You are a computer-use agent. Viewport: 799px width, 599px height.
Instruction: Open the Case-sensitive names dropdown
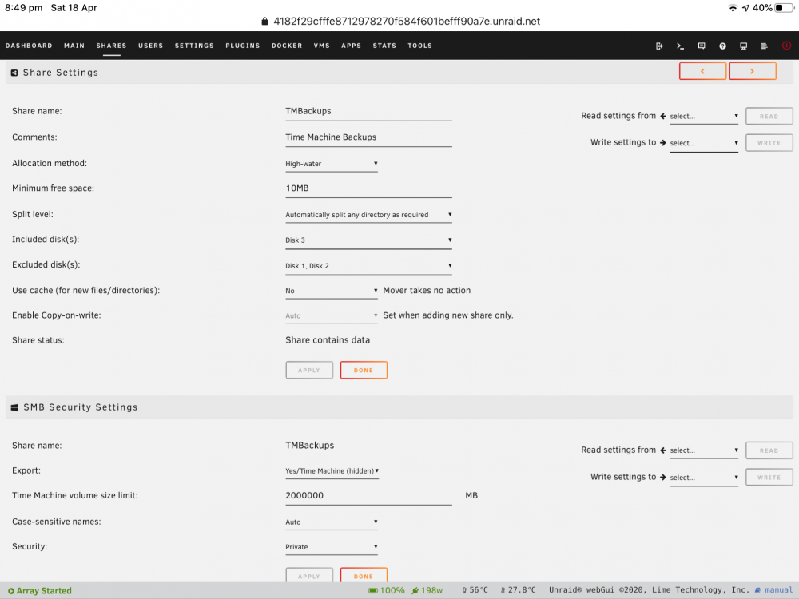pos(332,522)
